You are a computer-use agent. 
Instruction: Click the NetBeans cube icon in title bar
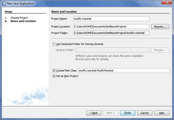pyautogui.click(x=4, y=4)
